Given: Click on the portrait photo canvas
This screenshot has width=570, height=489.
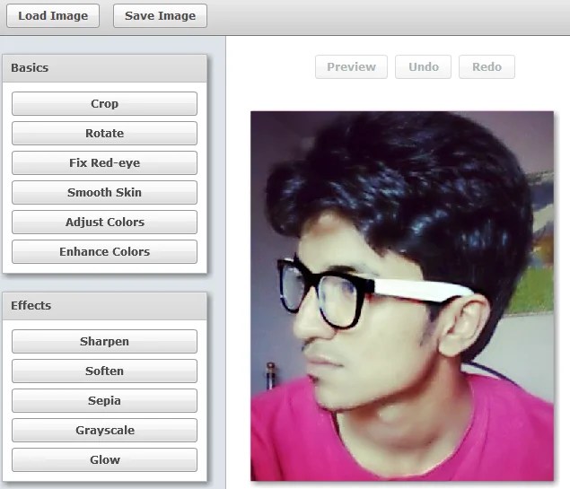Looking at the screenshot, I should click(402, 296).
